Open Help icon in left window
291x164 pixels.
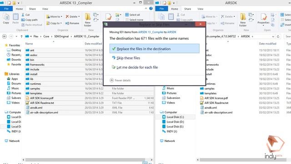point(151,9)
